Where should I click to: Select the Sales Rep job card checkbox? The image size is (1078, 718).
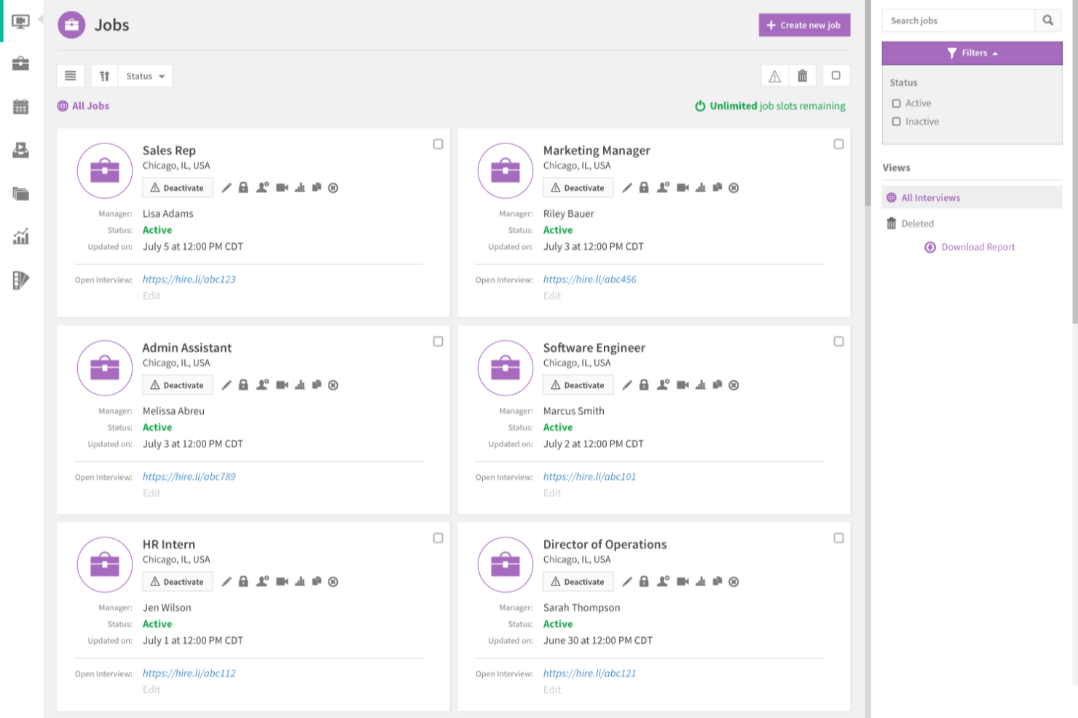(x=438, y=144)
